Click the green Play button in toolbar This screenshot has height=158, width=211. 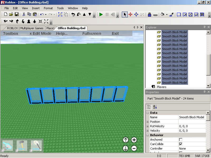(101, 14)
